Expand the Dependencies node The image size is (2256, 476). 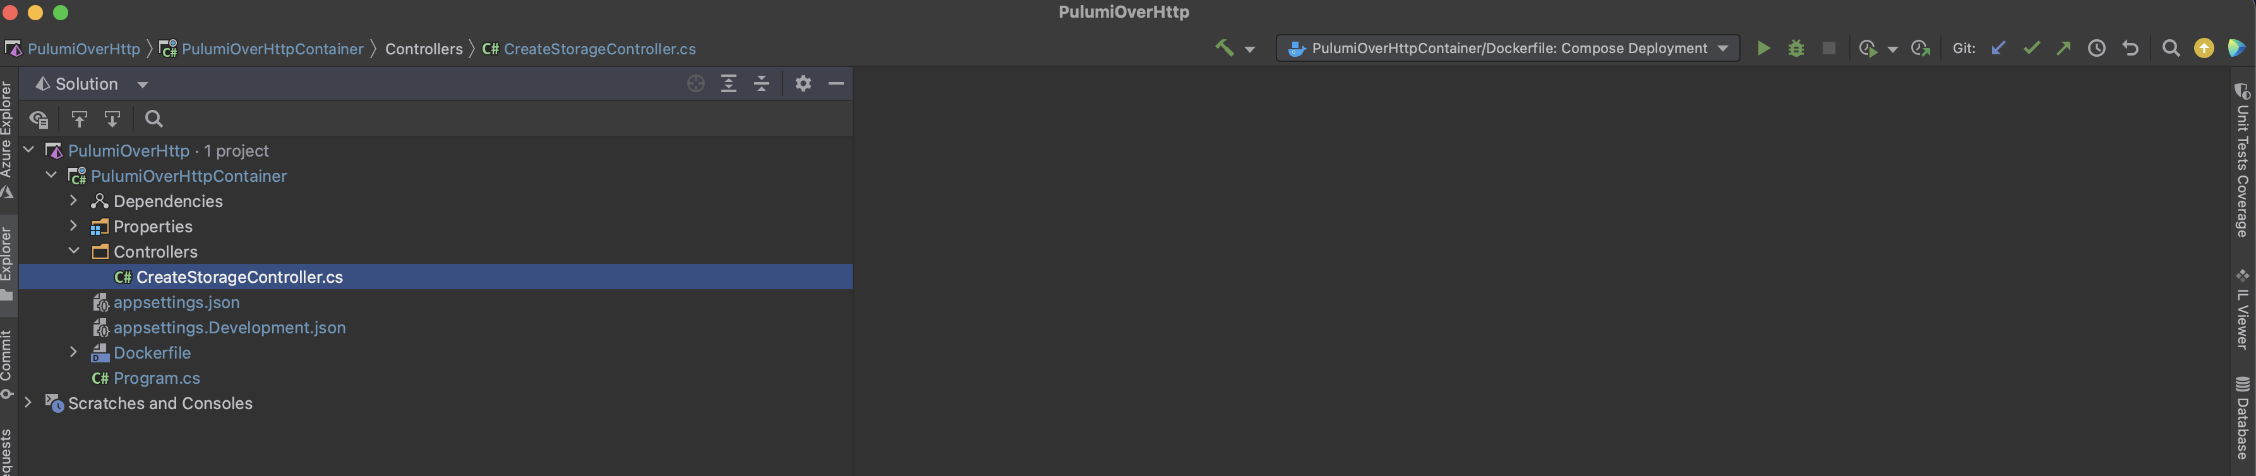[x=73, y=200]
